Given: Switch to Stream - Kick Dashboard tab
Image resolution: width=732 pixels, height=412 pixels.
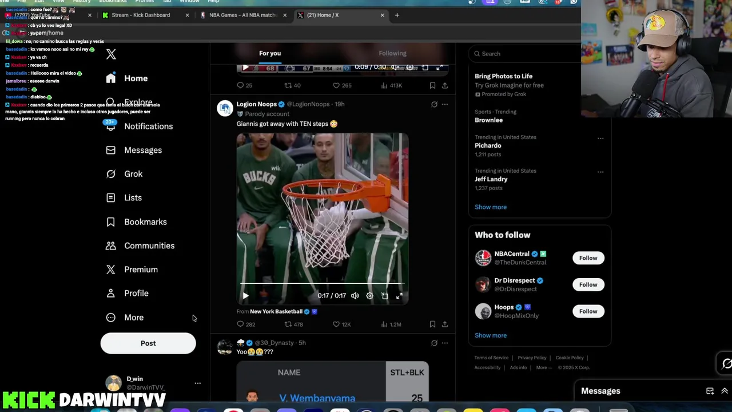Looking at the screenshot, I should click(x=145, y=15).
